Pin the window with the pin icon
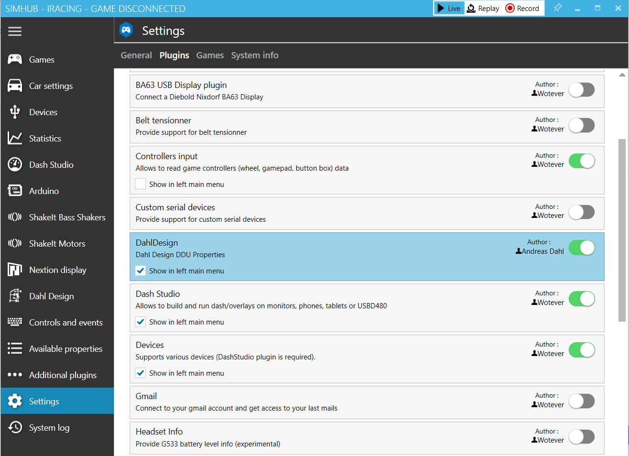This screenshot has width=629, height=456. pyautogui.click(x=557, y=8)
